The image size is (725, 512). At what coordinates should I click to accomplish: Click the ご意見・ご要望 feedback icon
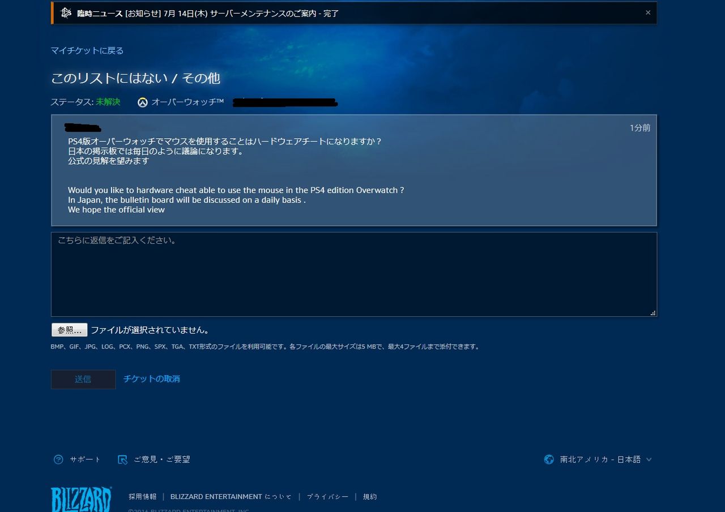(x=122, y=459)
